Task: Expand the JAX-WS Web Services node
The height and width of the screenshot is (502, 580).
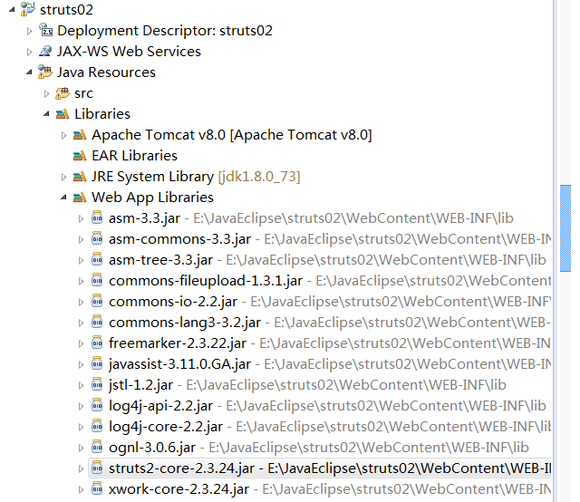Action: click(29, 52)
